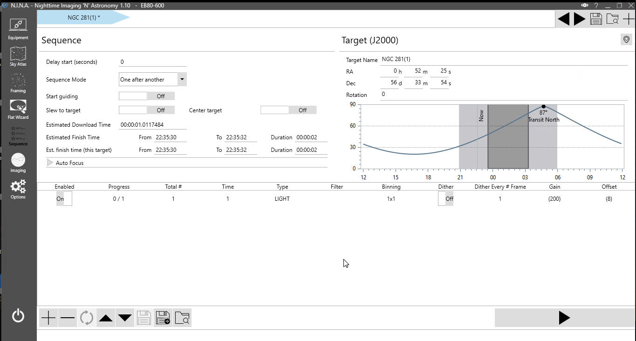
Task: Toggle the Start guiding switch
Action: 147,96
